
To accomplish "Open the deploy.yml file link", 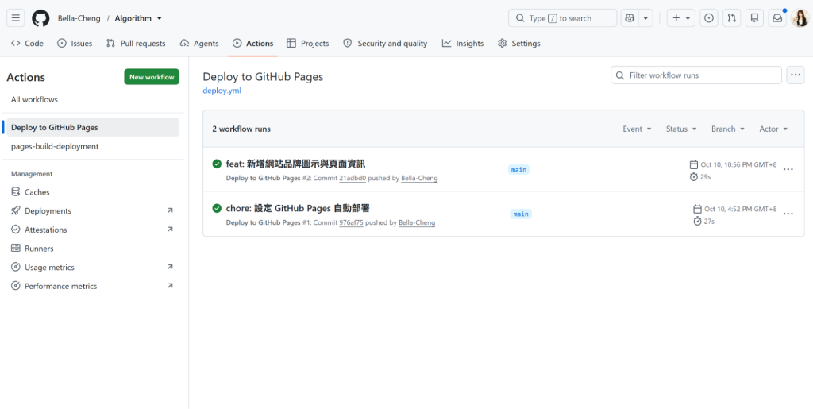I will [x=222, y=91].
